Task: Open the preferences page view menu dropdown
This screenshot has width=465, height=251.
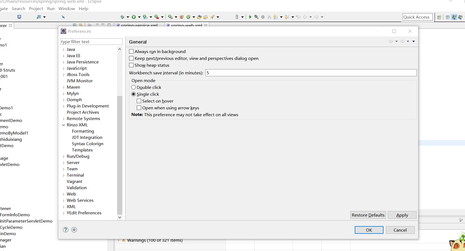Action: 414,41
